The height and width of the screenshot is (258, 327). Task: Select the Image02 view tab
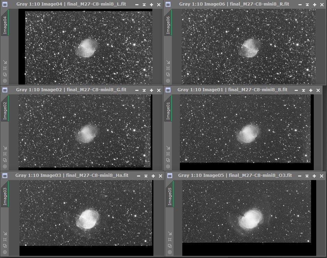[x=5, y=108]
